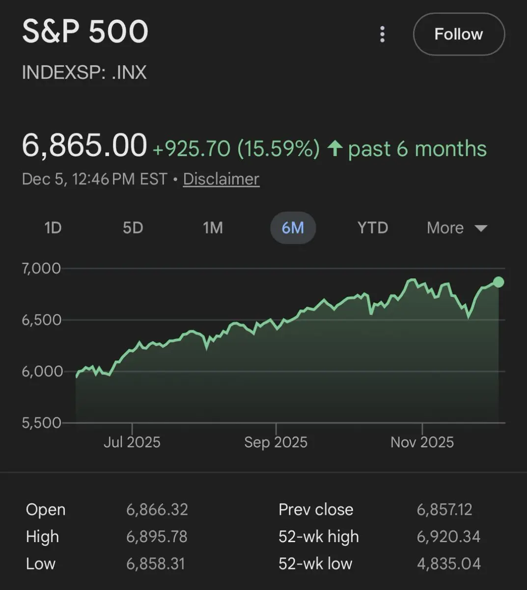Click the Prev close value 6,857.12
Image resolution: width=527 pixels, height=590 pixels.
pos(444,509)
